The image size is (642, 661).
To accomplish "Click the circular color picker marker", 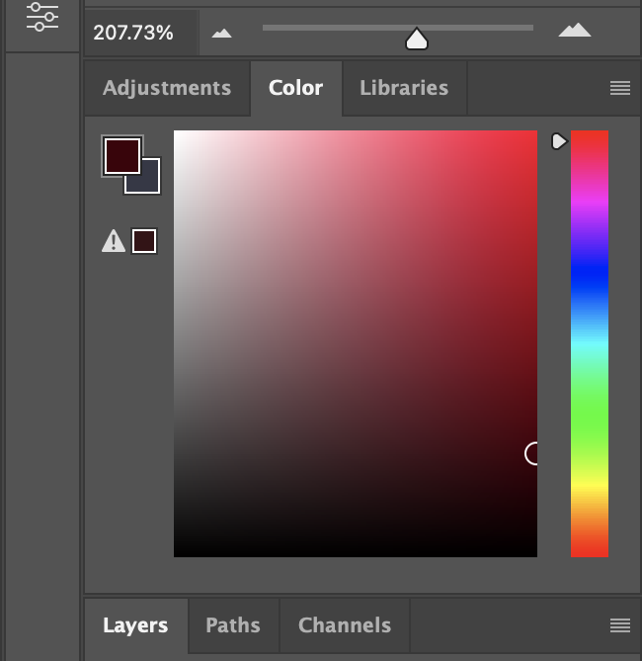I will 533,454.
